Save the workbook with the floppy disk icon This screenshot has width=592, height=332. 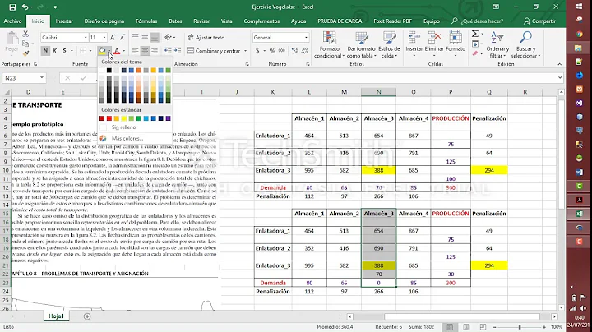(12, 7)
